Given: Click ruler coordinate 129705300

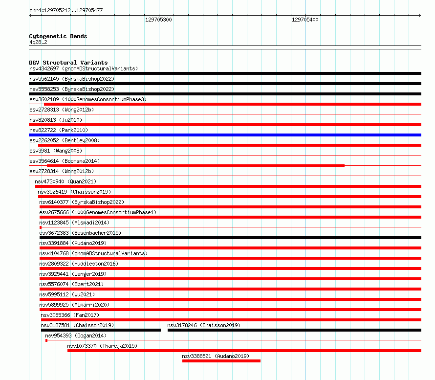Looking at the screenshot, I should click(x=158, y=20).
